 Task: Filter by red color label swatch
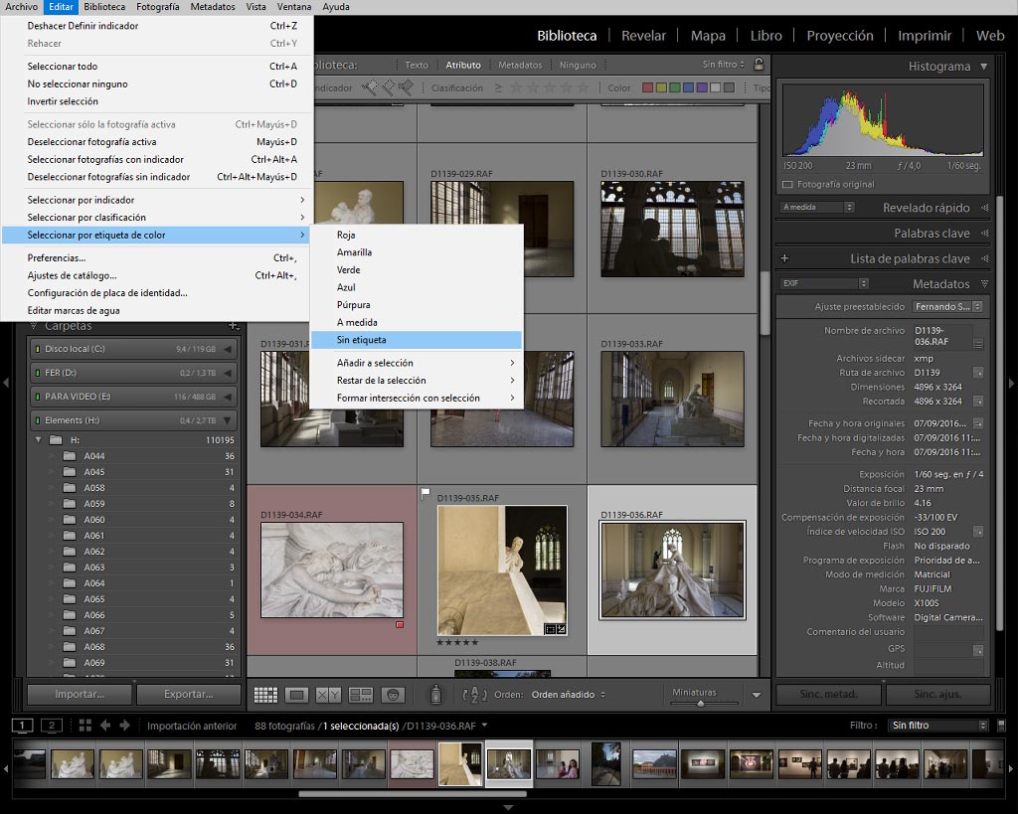647,87
